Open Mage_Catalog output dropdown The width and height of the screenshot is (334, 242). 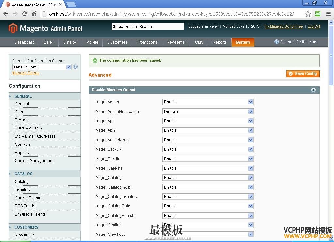coord(208,178)
